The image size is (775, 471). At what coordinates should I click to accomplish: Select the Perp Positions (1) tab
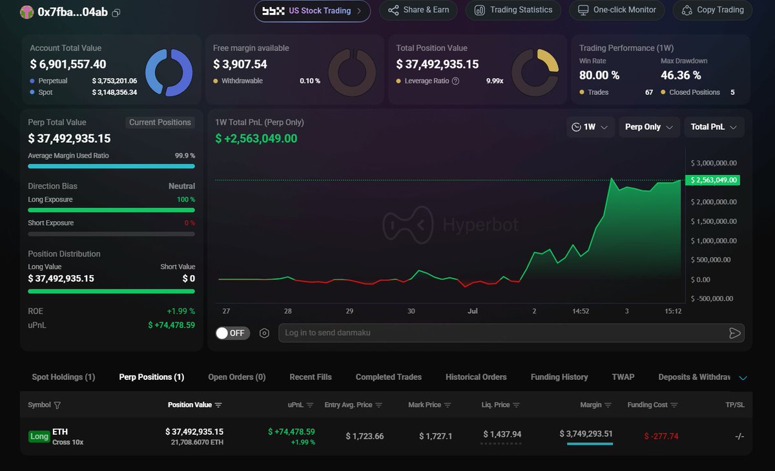[152, 377]
